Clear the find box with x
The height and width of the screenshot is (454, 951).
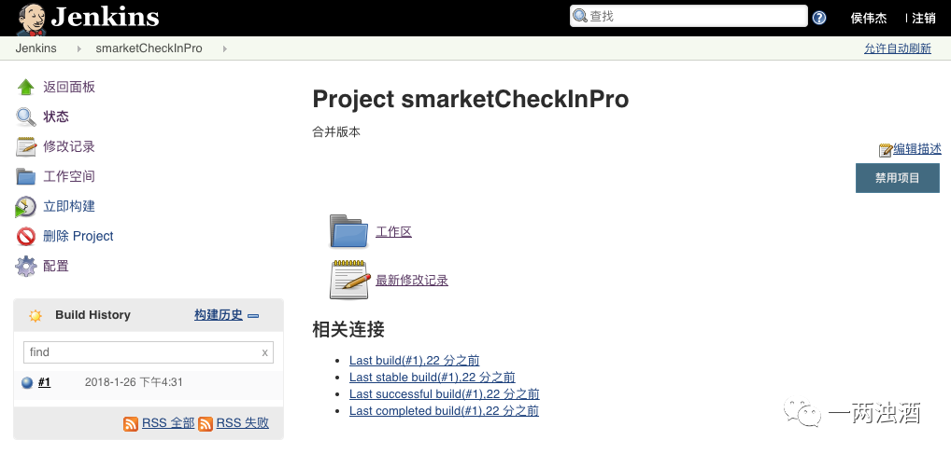point(264,352)
